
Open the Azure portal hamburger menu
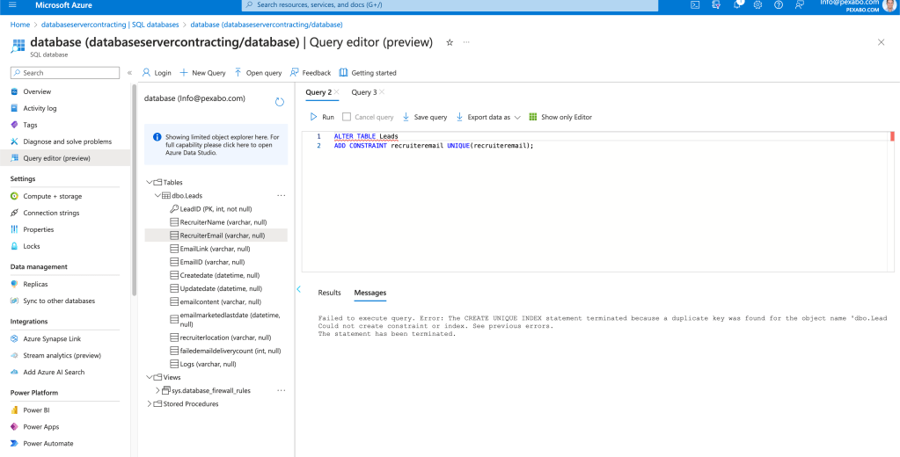point(12,5)
